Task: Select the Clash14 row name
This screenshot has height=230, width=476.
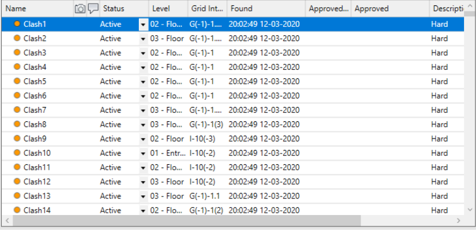Action: tap(37, 210)
